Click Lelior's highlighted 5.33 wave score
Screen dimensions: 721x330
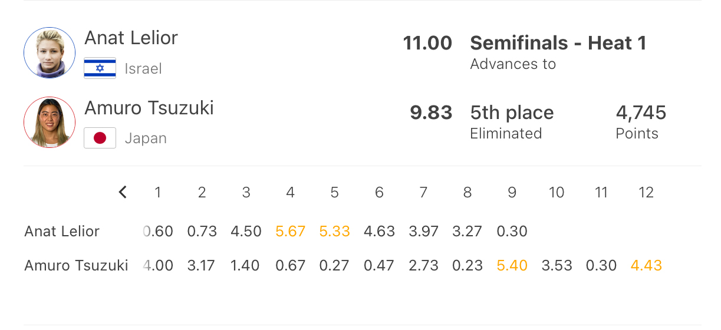pyautogui.click(x=334, y=231)
